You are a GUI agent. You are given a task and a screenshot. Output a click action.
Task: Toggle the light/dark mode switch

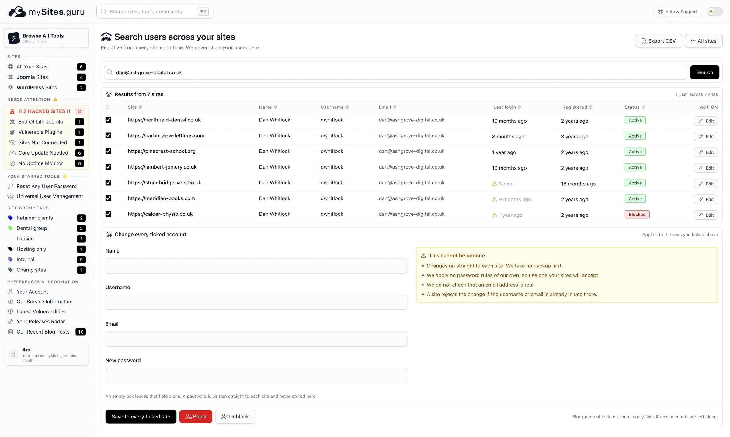(x=714, y=12)
